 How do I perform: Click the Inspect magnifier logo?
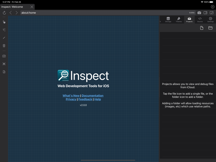(63, 75)
